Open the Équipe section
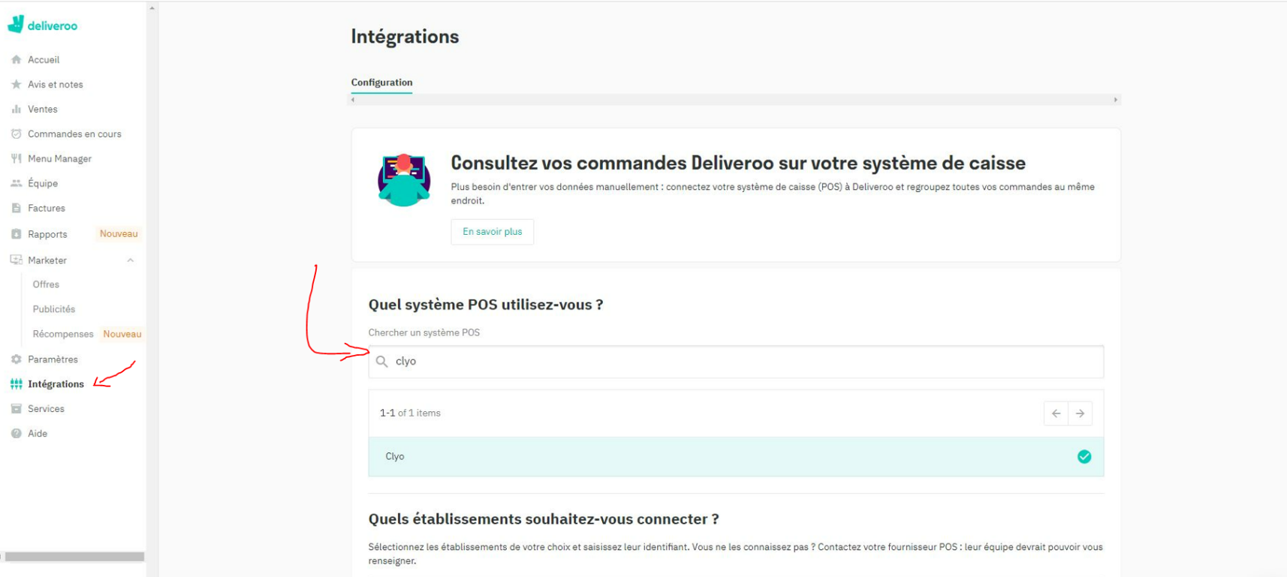The image size is (1287, 577). (x=43, y=183)
